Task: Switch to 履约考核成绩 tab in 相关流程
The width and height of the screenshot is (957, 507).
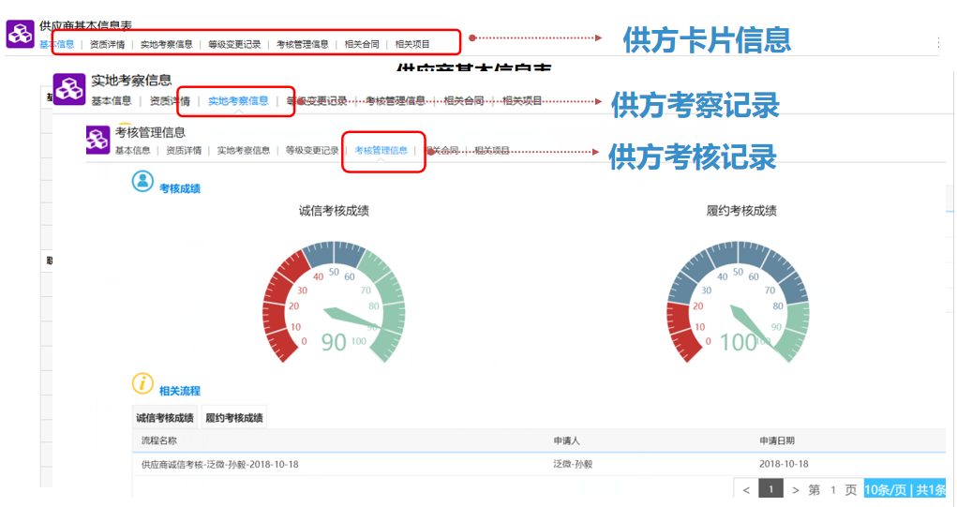Action: click(234, 418)
